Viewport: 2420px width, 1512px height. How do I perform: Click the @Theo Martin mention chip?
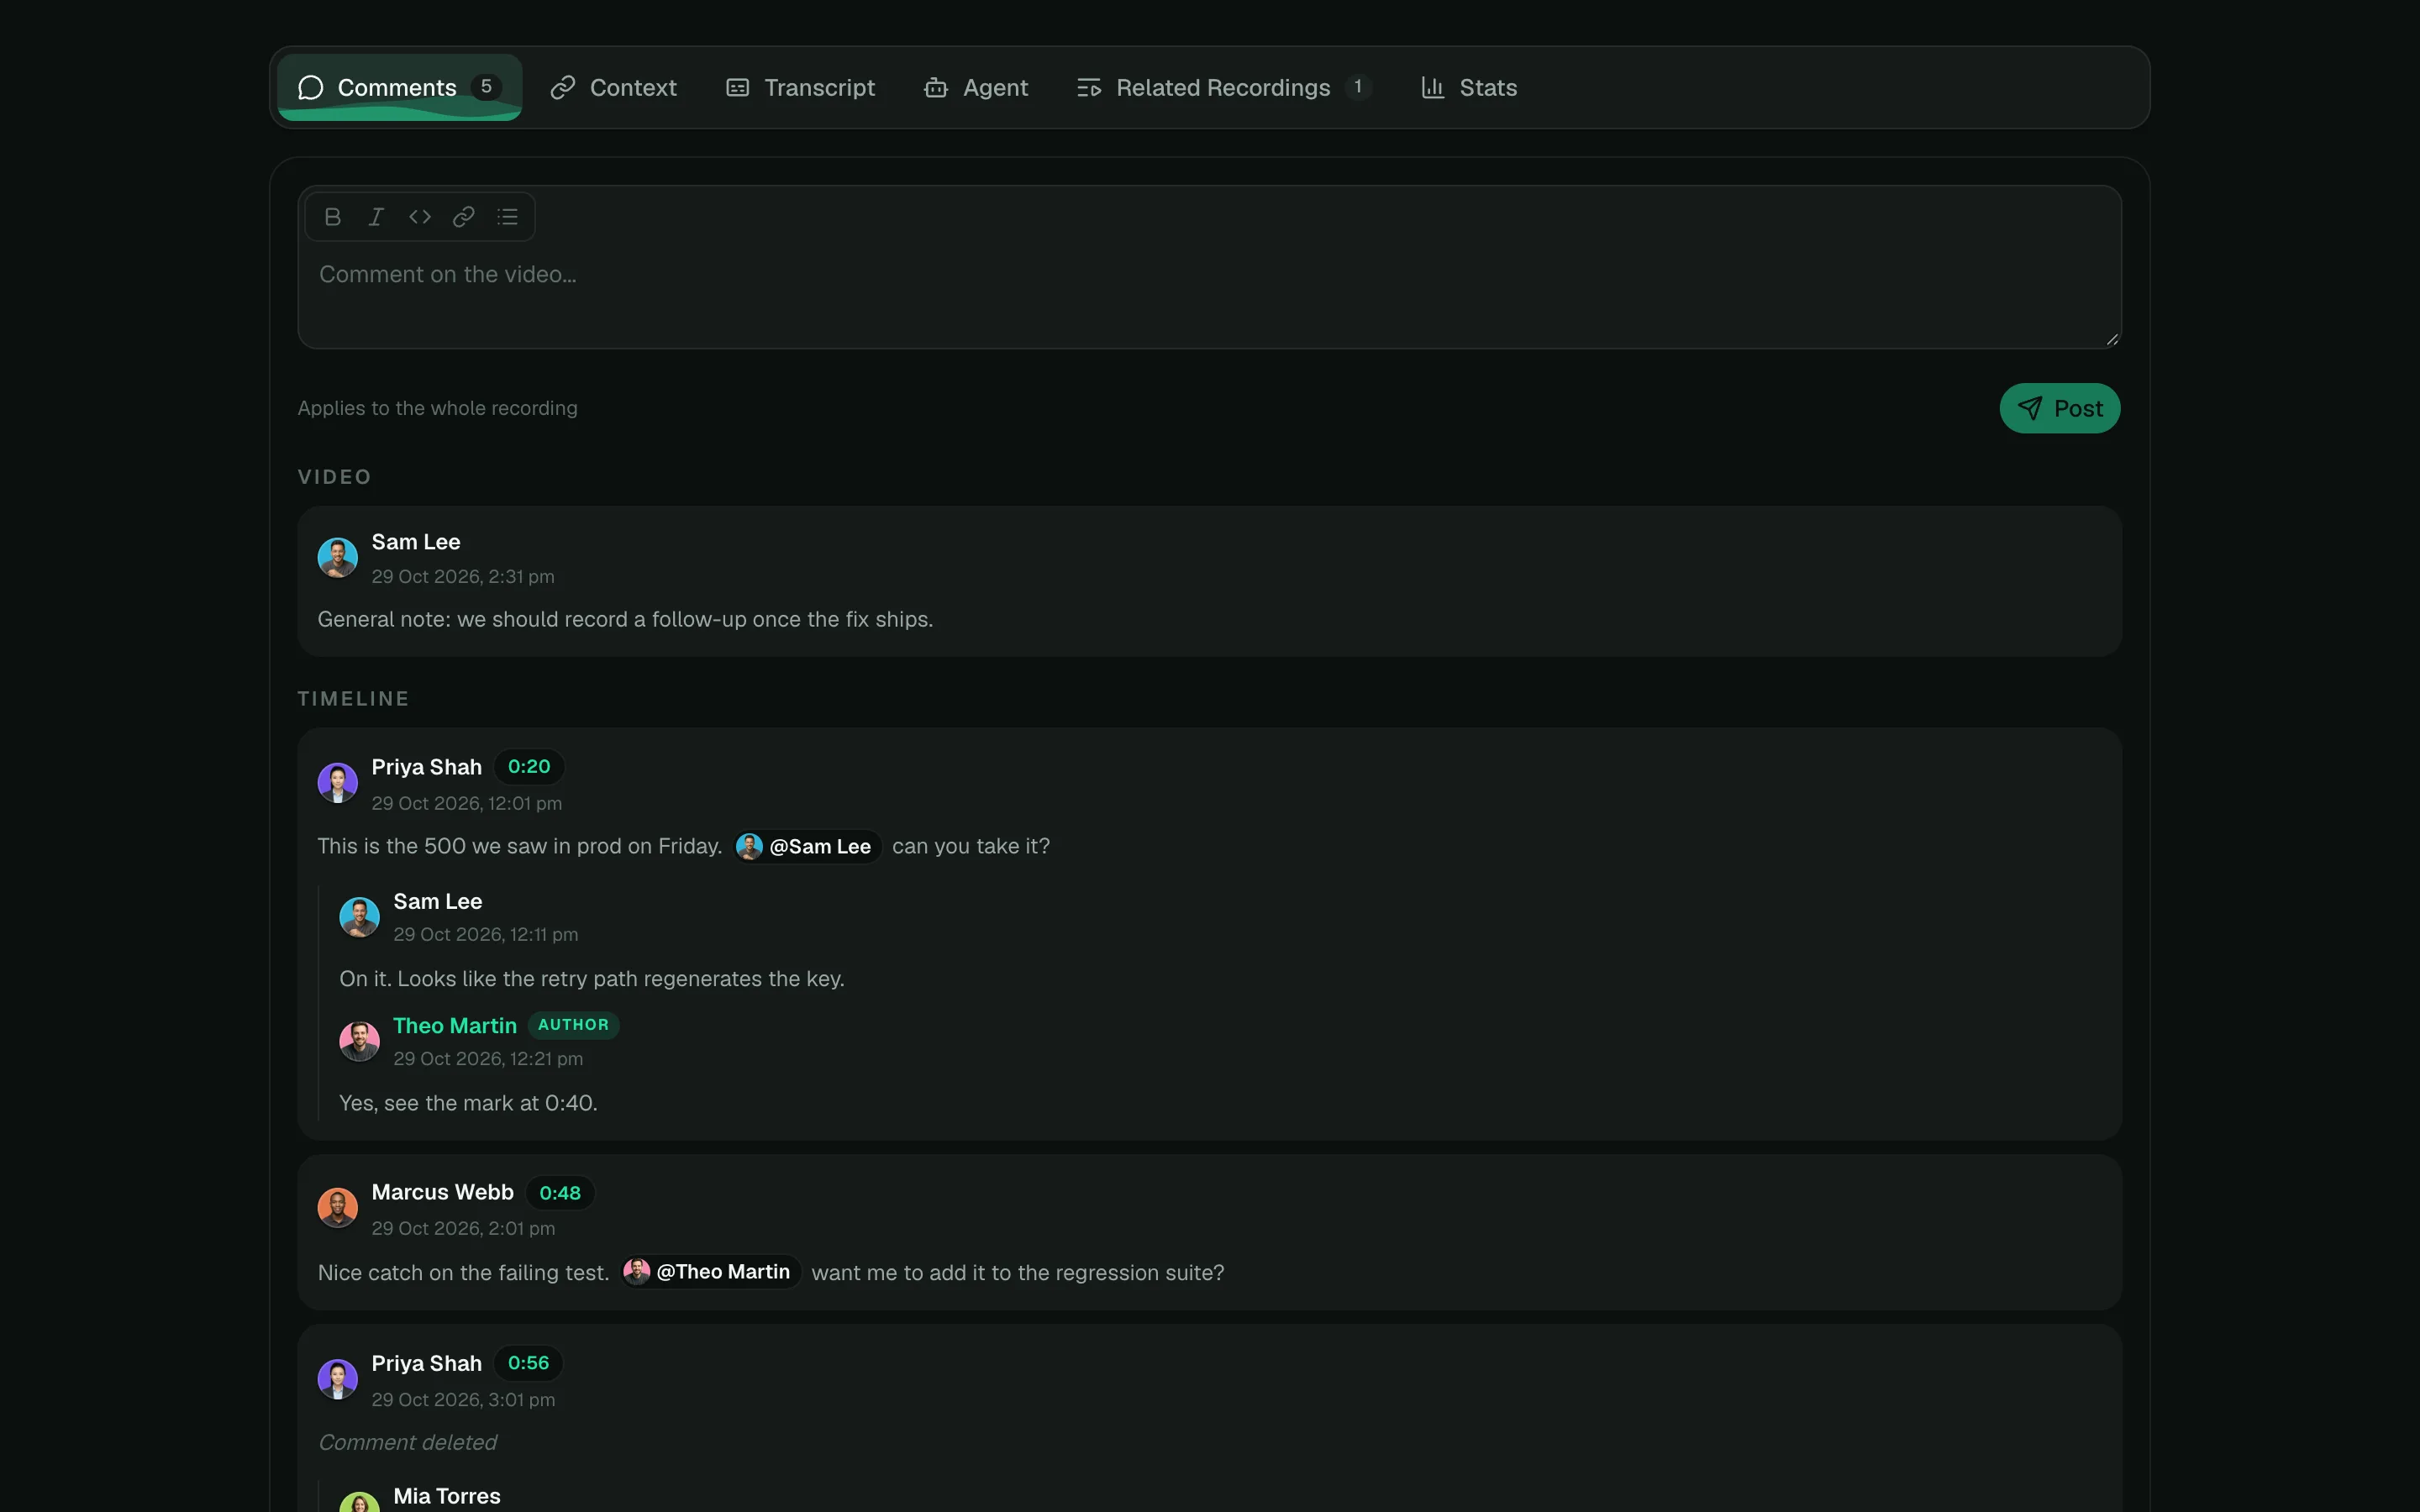coord(710,1272)
